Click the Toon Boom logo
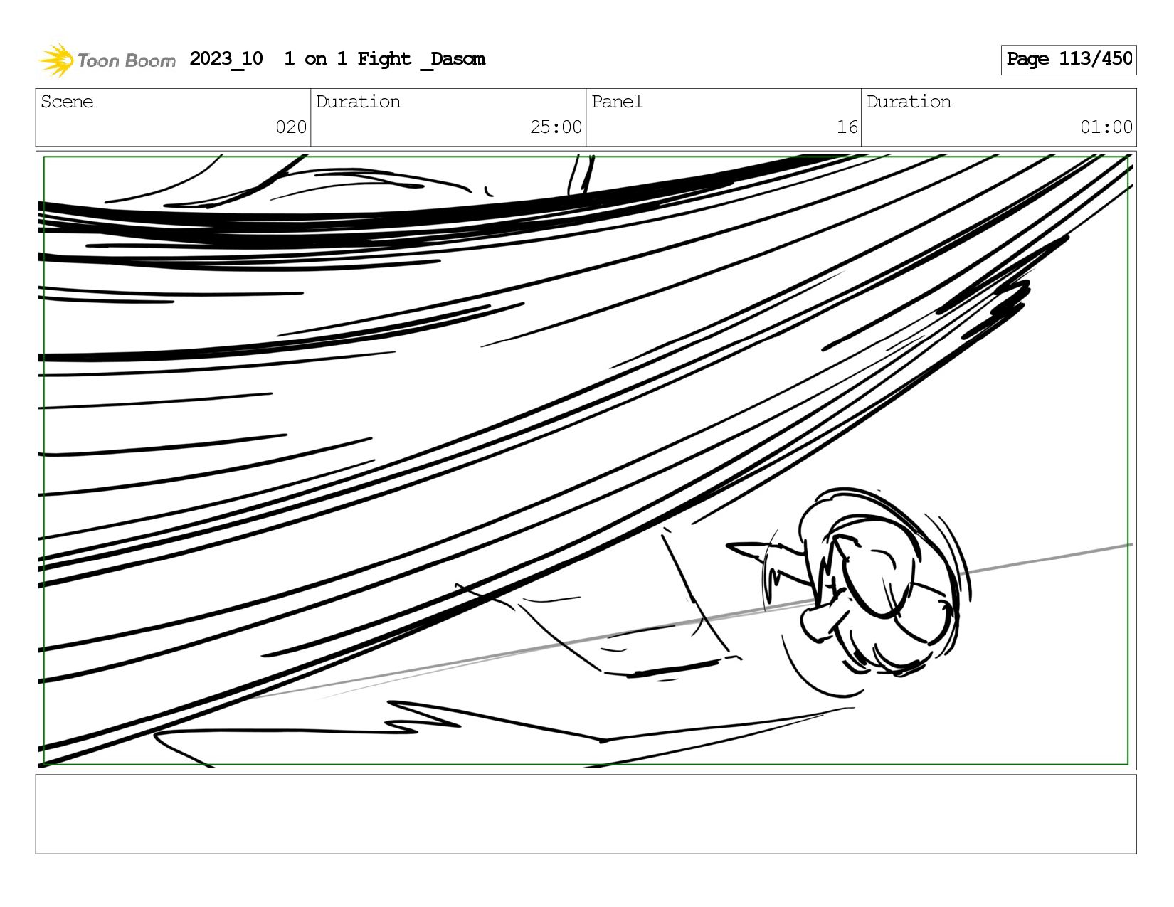This screenshot has height=907, width=1174. point(107,60)
